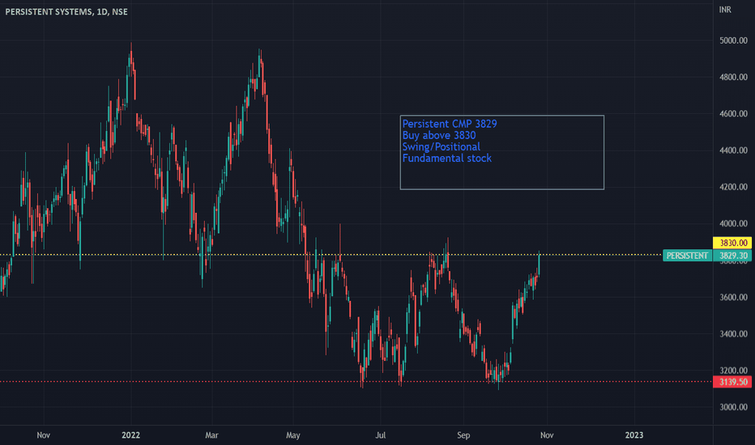Image resolution: width=755 pixels, height=445 pixels.
Task: Click the 'Buy above 3830' annotation line
Action: coord(439,135)
